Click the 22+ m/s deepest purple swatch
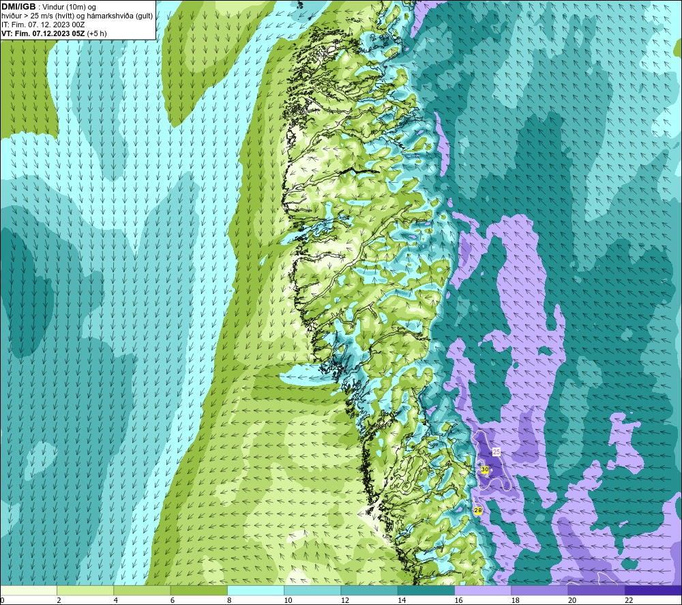This screenshot has height=605, width=682. point(653,591)
